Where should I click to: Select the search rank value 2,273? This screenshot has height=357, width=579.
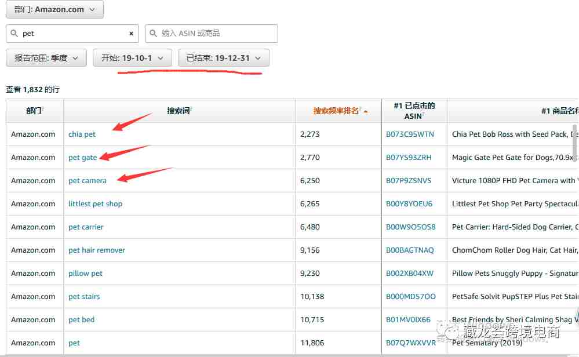310,134
